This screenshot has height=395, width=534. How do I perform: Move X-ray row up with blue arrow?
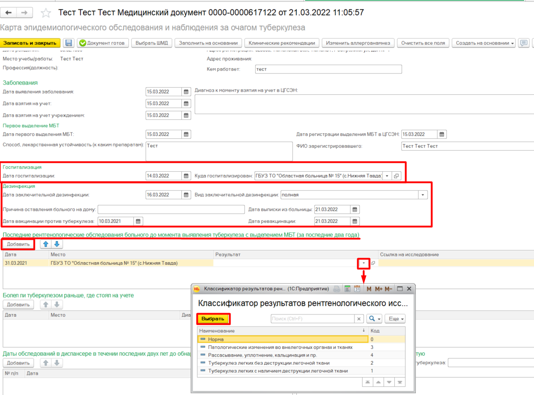pos(46,244)
